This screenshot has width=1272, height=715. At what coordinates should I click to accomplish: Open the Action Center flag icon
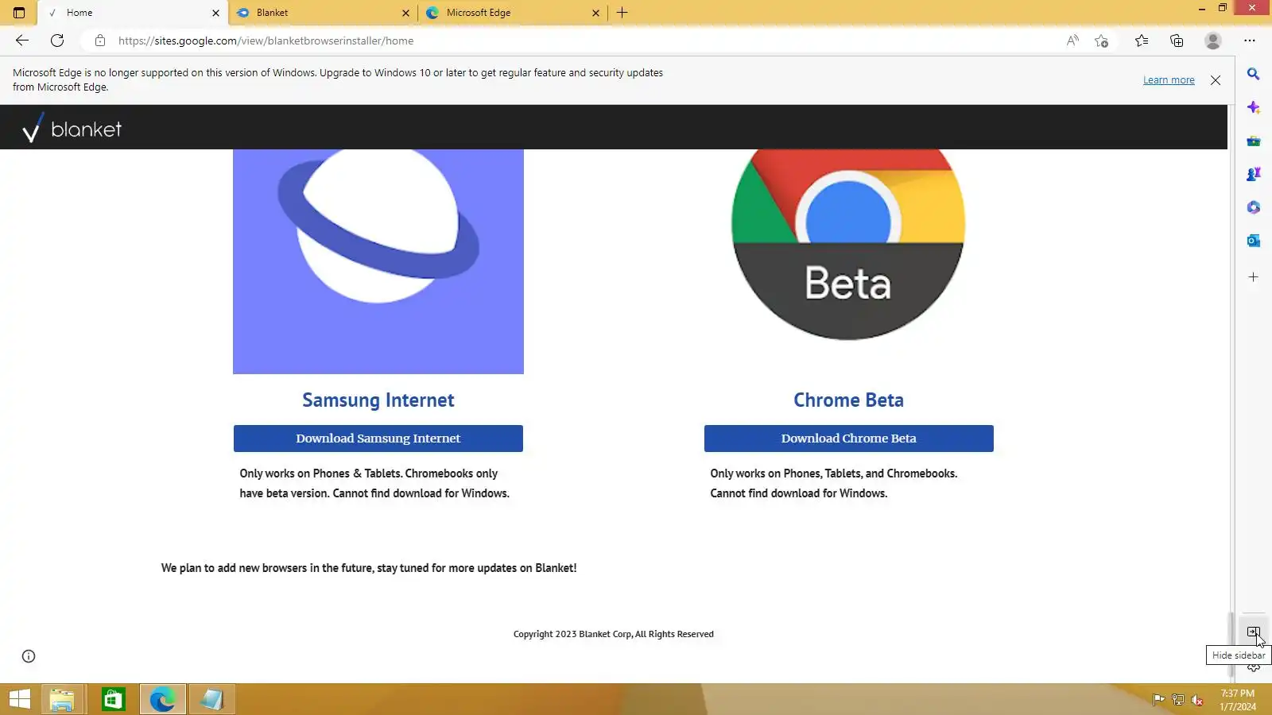point(1158,700)
